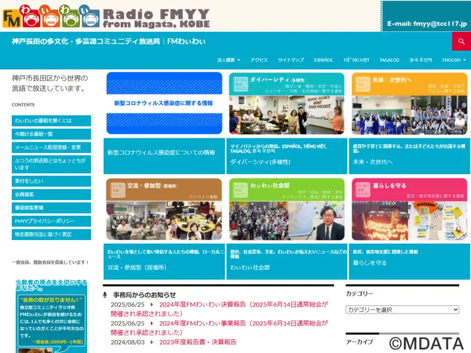Open FMYYプライバシーポリシー button
This screenshot has height=353, width=471.
[x=51, y=221]
